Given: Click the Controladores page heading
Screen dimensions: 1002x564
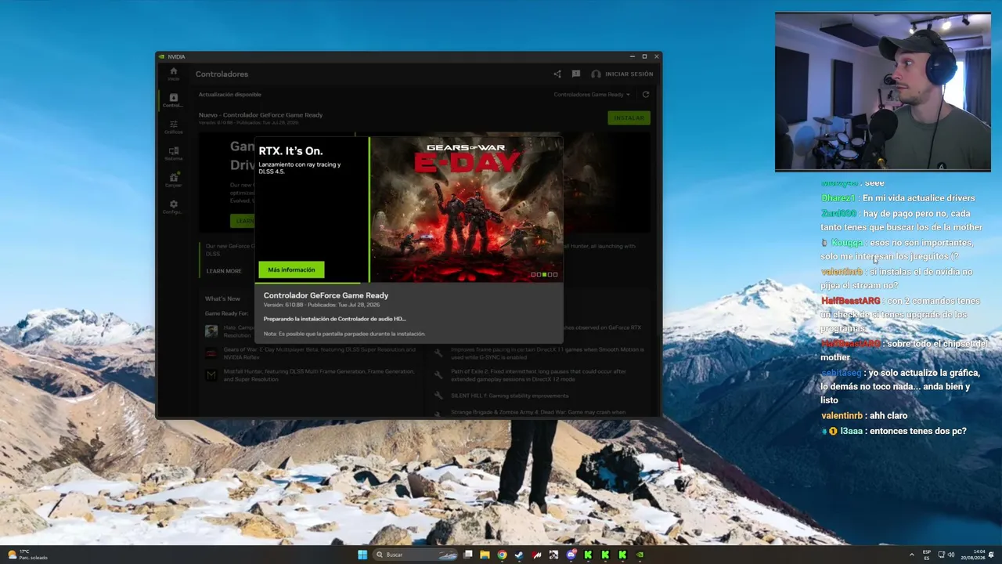Looking at the screenshot, I should 222,74.
